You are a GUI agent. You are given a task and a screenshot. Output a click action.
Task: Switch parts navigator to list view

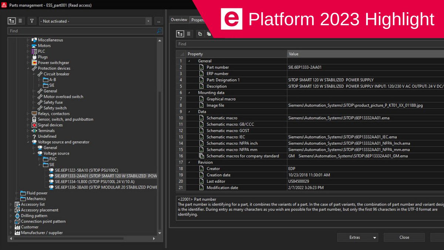20,21
